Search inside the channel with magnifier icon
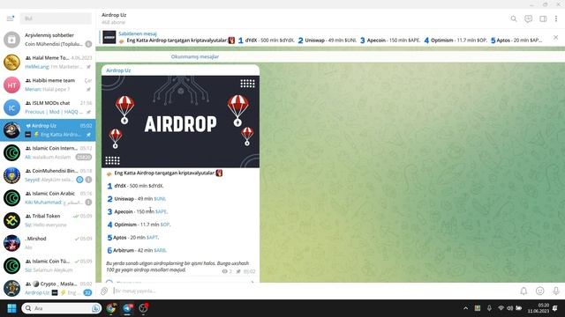The image size is (565, 317). 514,18
